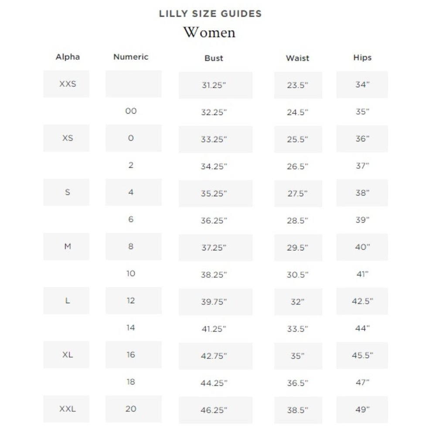This screenshot has height=436, width=436.
Task: Click the 23.5" waist measurement
Action: [x=298, y=85]
